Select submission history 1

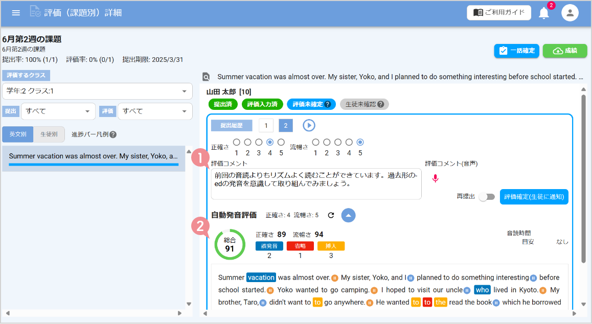pos(266,126)
